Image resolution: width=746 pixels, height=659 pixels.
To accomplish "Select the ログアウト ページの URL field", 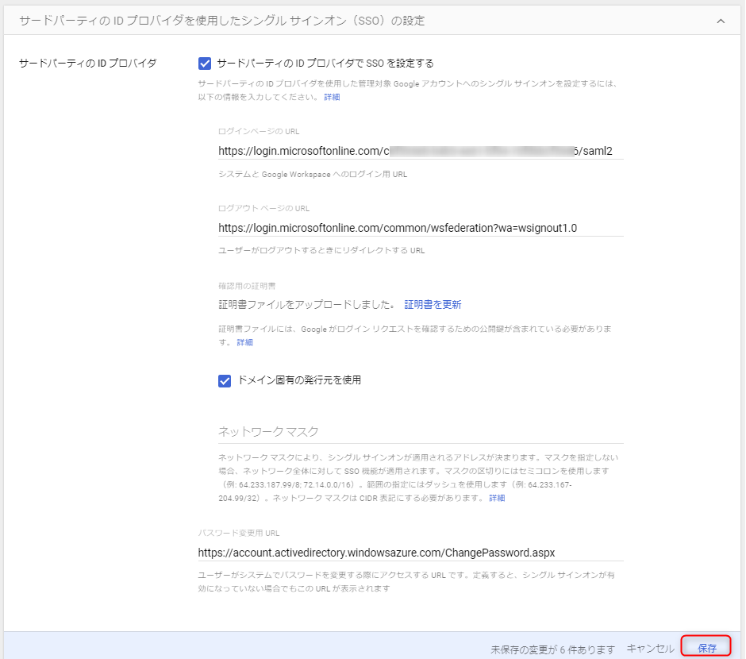I will pos(397,228).
